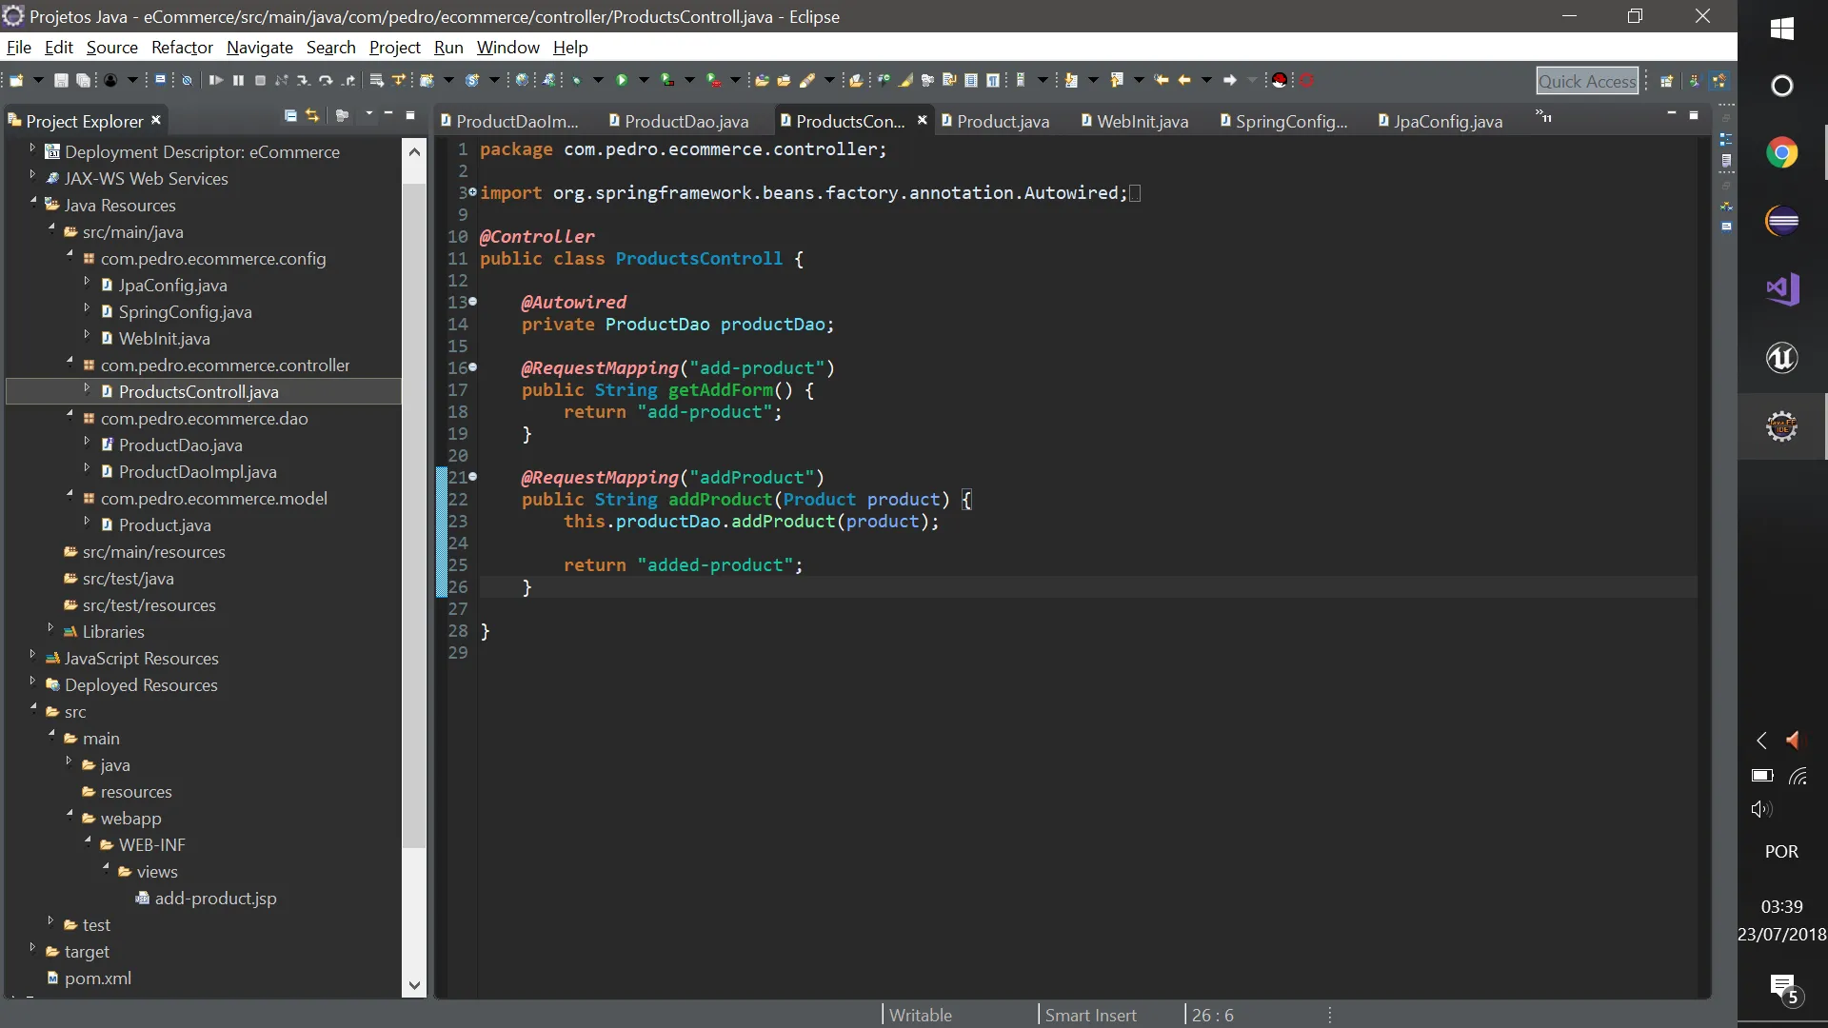The image size is (1828, 1028).
Task: Expand the Libraries tree node
Action: (x=50, y=628)
